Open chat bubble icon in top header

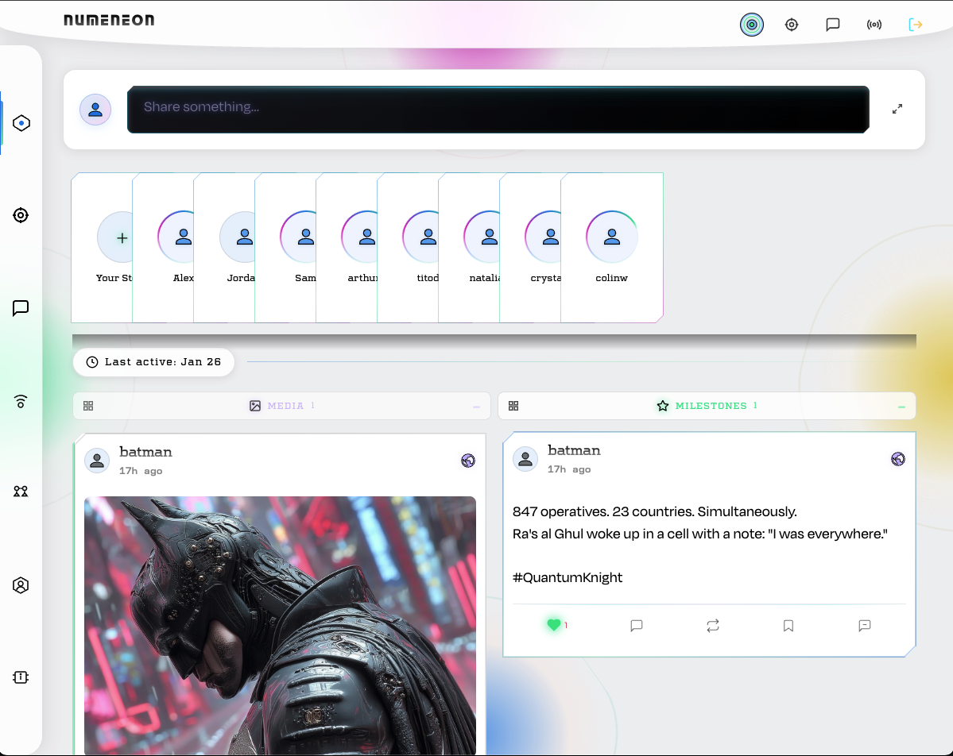tap(833, 25)
